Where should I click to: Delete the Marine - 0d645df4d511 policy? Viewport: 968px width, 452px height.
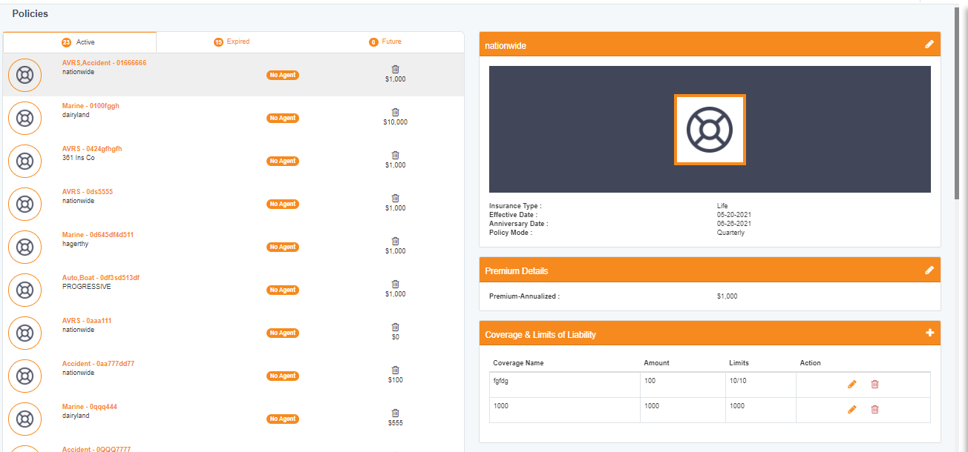click(395, 241)
